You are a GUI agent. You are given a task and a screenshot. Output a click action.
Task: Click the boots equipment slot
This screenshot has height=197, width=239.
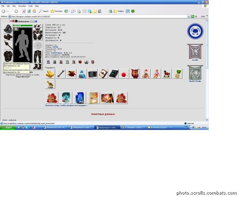coord(38,66)
